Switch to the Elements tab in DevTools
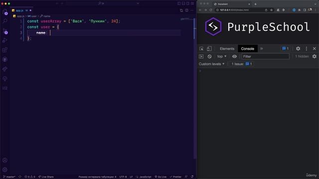This screenshot has width=319, height=179. 227,49
